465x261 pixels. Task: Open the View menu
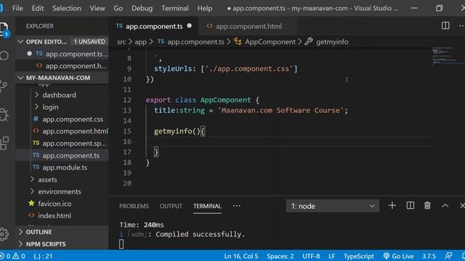click(x=97, y=8)
